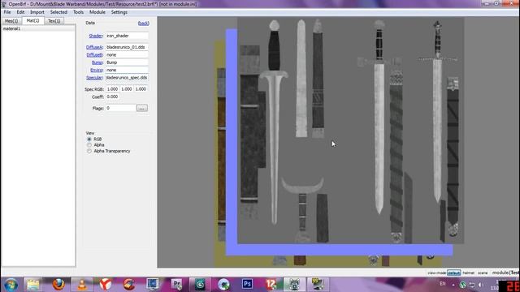
Task: Edit Spec RGB red value field
Action: coord(112,89)
